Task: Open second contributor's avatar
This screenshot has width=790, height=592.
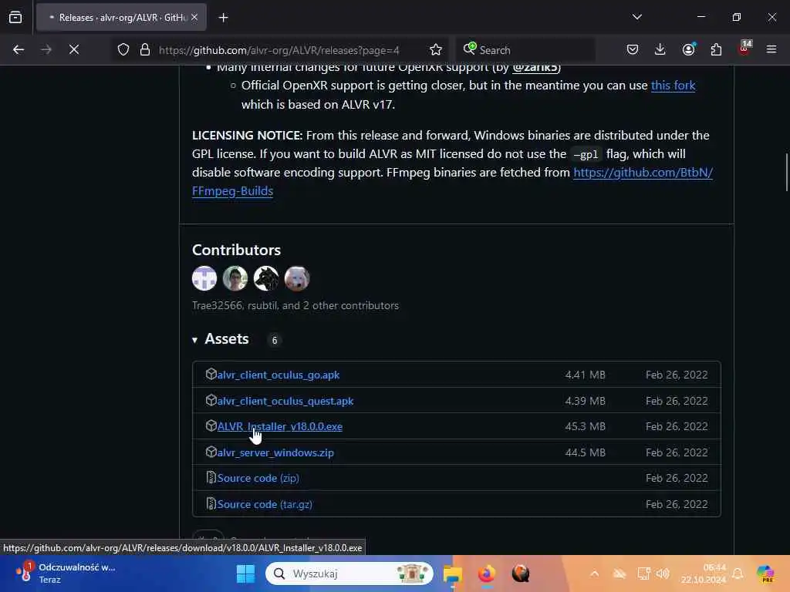Action: [235, 278]
